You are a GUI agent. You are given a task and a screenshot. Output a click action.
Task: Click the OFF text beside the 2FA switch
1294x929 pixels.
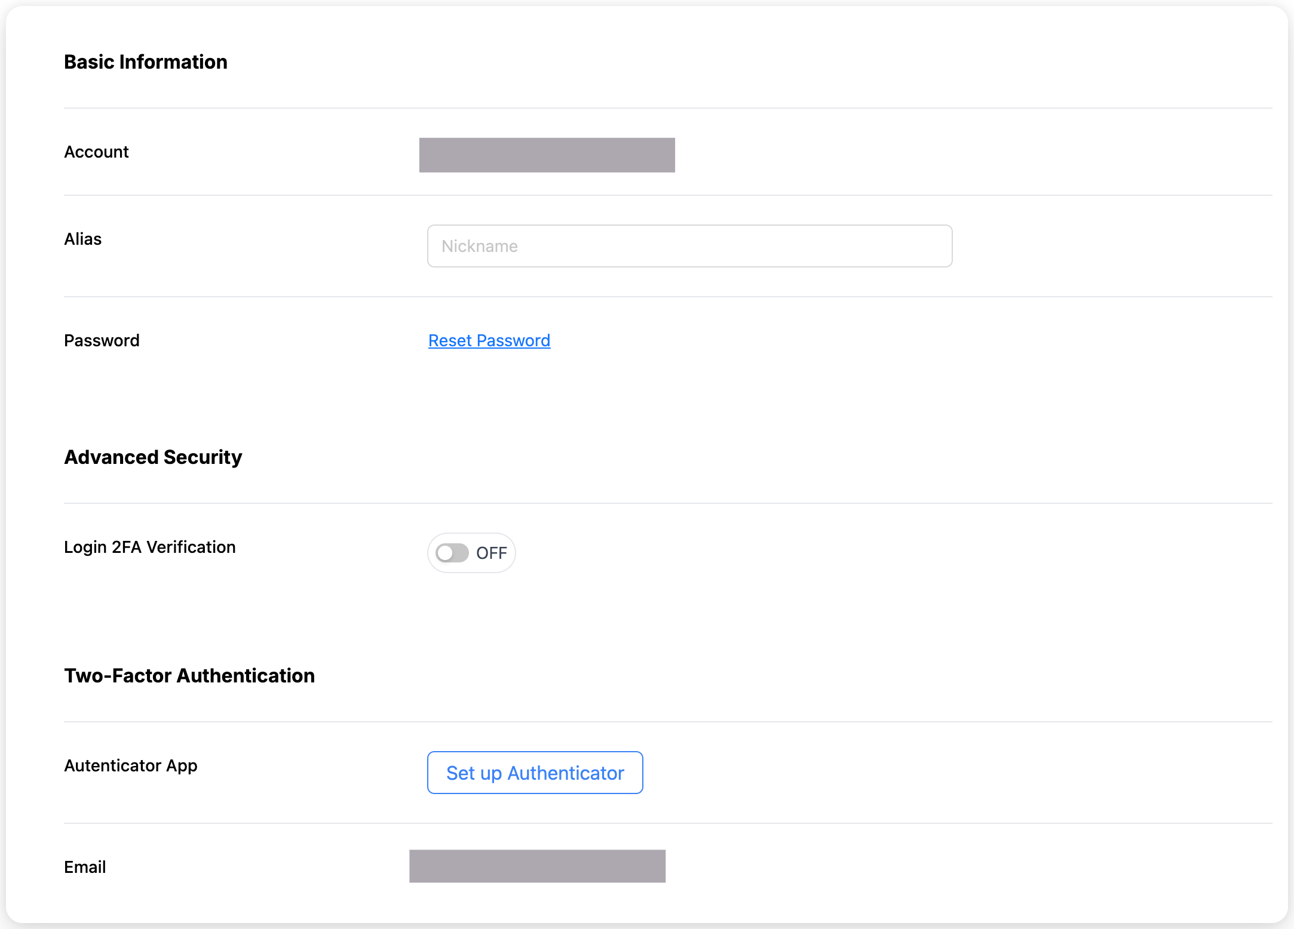tap(492, 553)
